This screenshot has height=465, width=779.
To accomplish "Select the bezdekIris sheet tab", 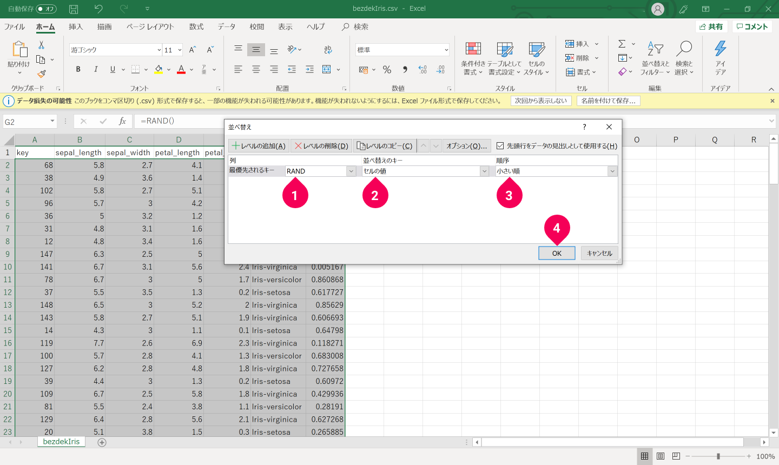I will [61, 442].
